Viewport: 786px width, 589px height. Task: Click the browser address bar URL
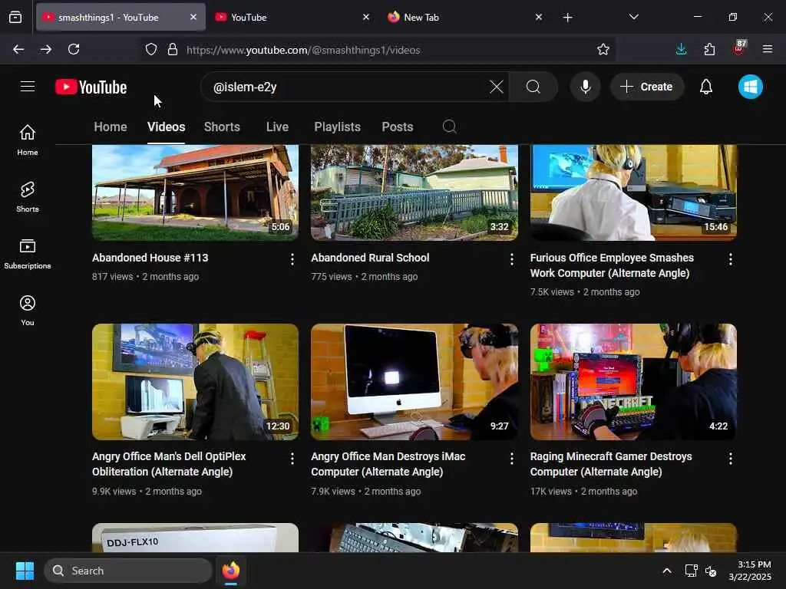coord(303,50)
